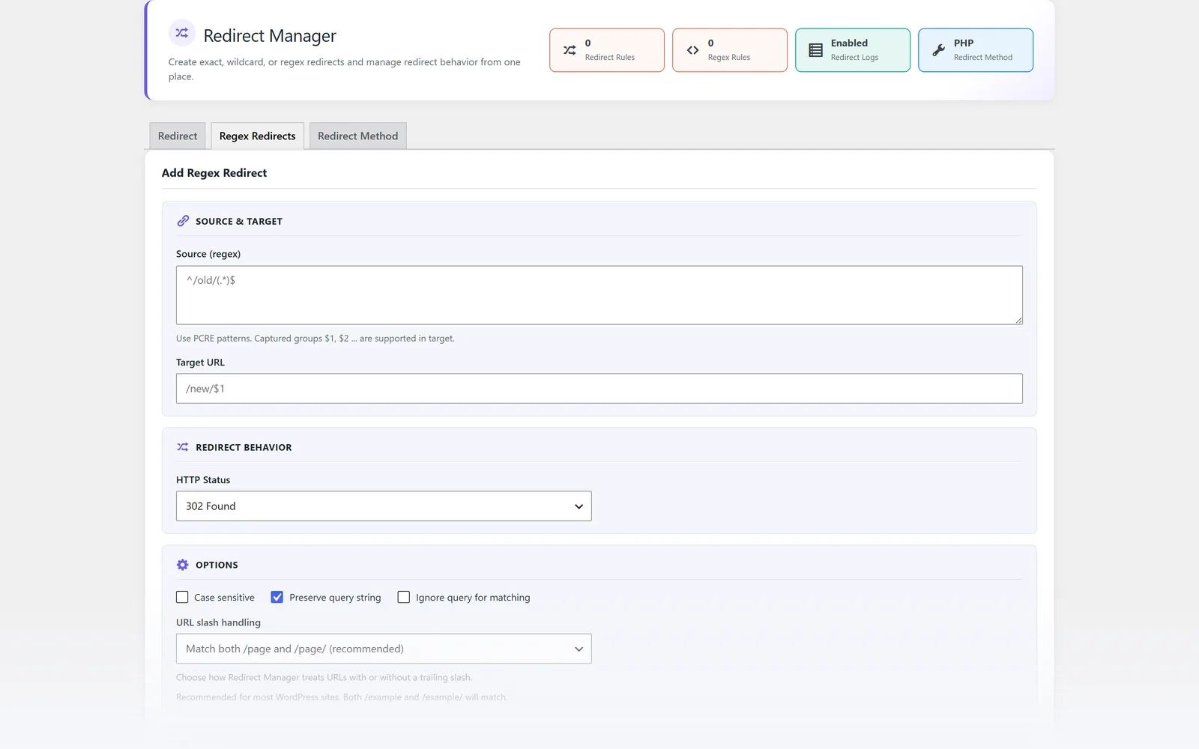Check Ignore query for matching
Image resolution: width=1199 pixels, height=749 pixels.
(404, 597)
